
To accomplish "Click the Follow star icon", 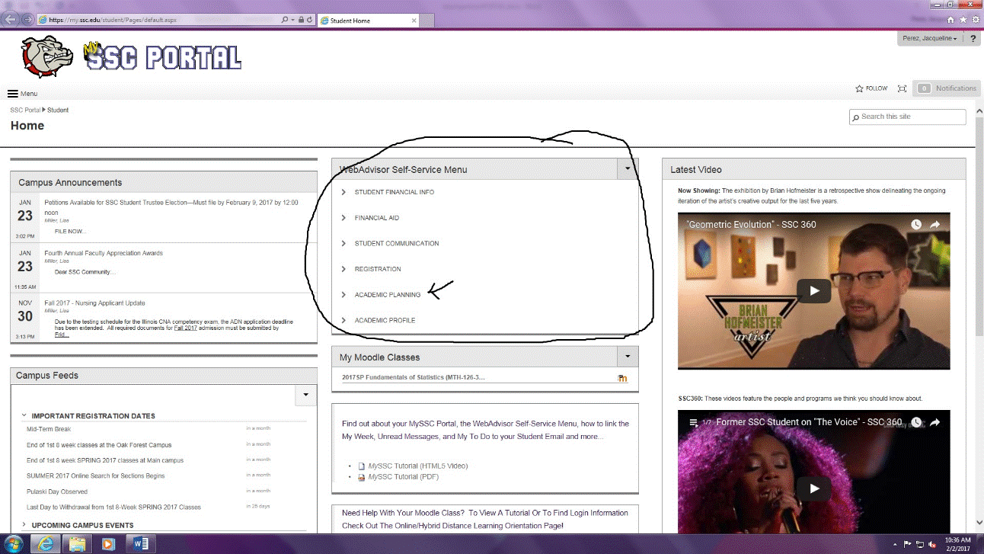I will tap(860, 88).
